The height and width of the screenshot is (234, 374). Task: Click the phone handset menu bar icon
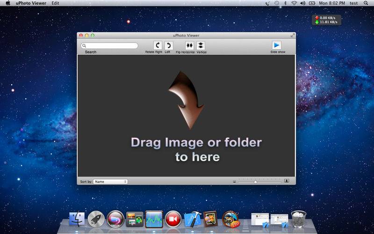coord(267,3)
